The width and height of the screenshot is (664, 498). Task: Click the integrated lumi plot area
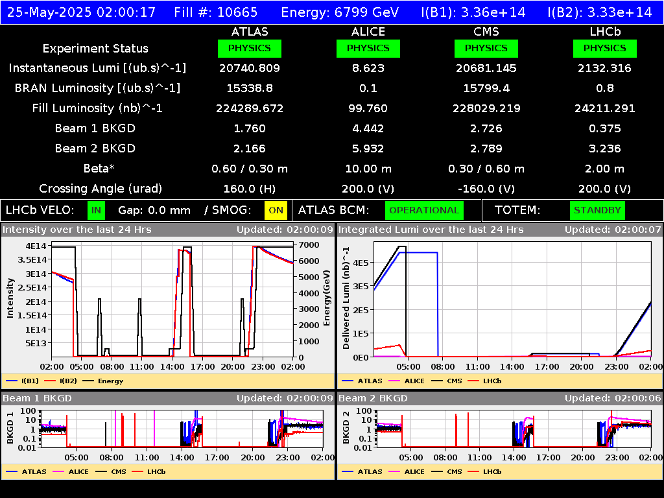512,300
